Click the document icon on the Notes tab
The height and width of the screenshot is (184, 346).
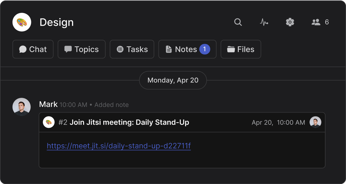(168, 49)
